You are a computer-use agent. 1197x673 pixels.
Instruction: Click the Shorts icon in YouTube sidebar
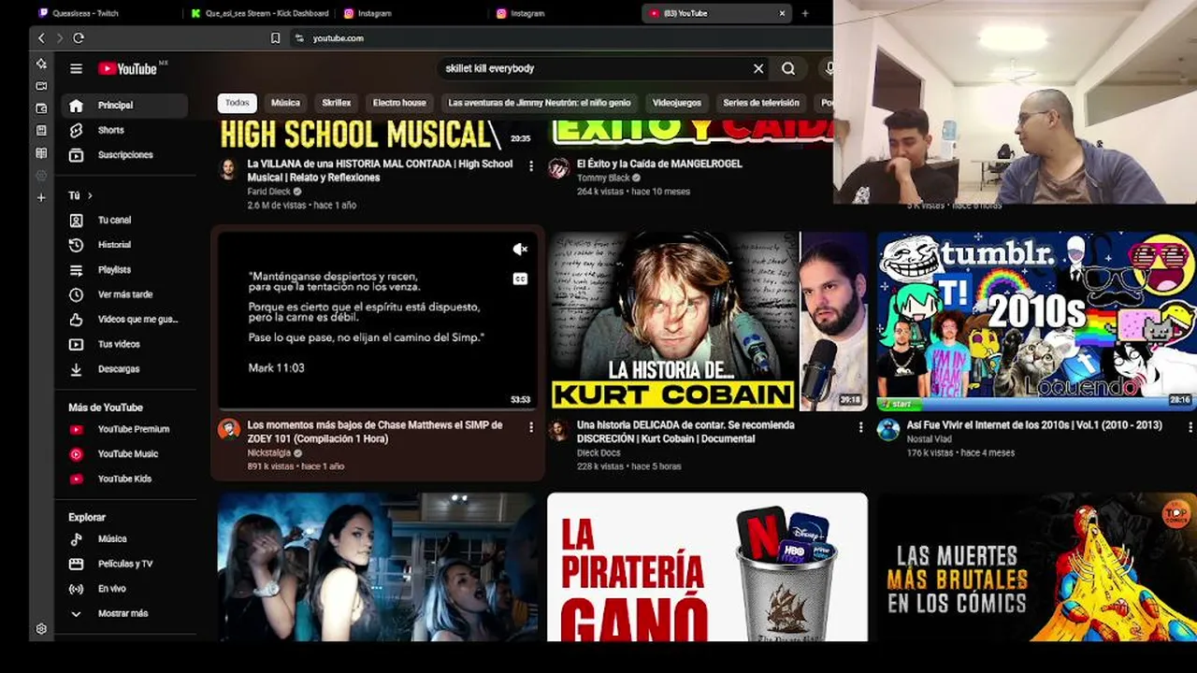coord(77,130)
